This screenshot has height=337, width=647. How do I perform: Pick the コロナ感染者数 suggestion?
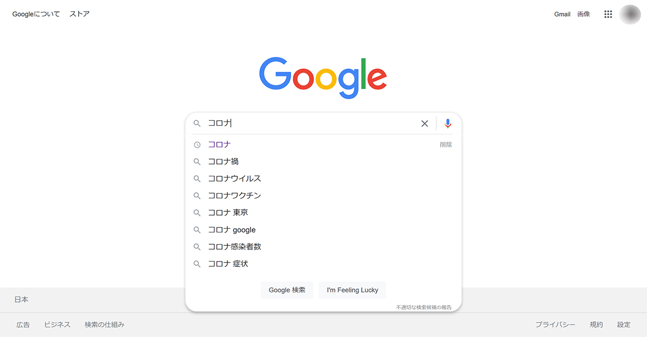tap(235, 246)
